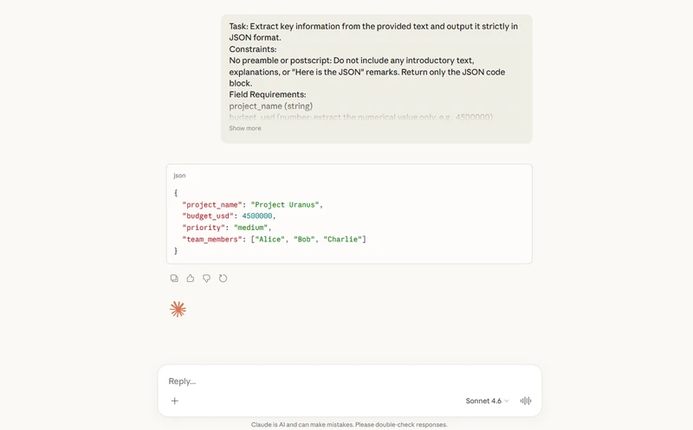This screenshot has width=693, height=430.
Task: Click the "budget_usd" key
Action: tap(208, 216)
